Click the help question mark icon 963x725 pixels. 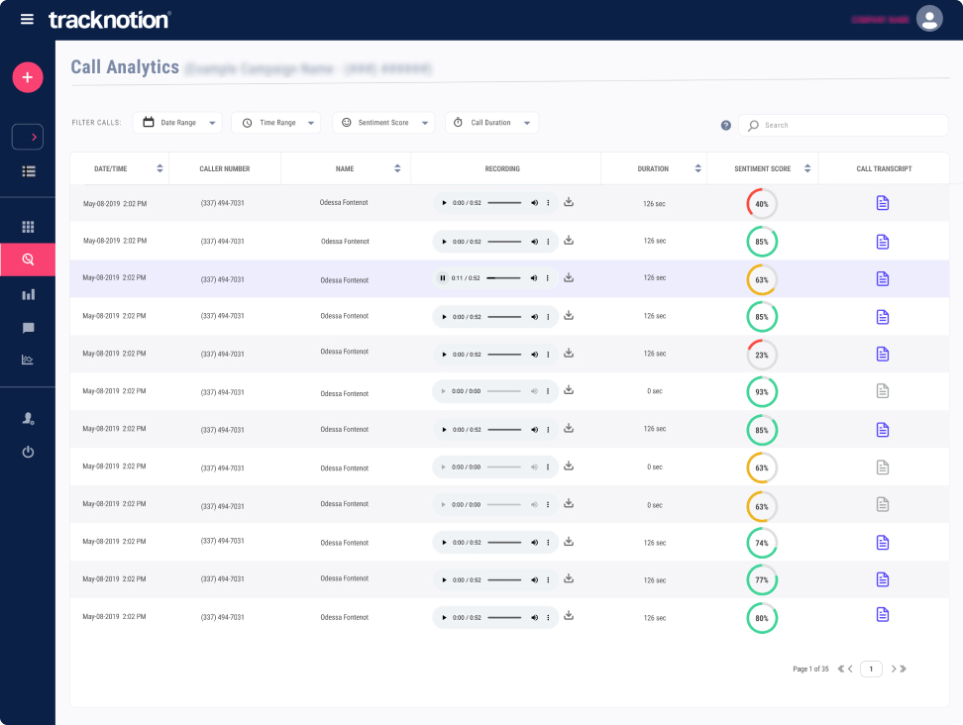coord(725,126)
